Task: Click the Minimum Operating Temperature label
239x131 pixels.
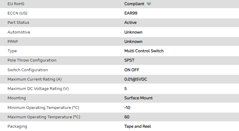Action: coord(43,107)
